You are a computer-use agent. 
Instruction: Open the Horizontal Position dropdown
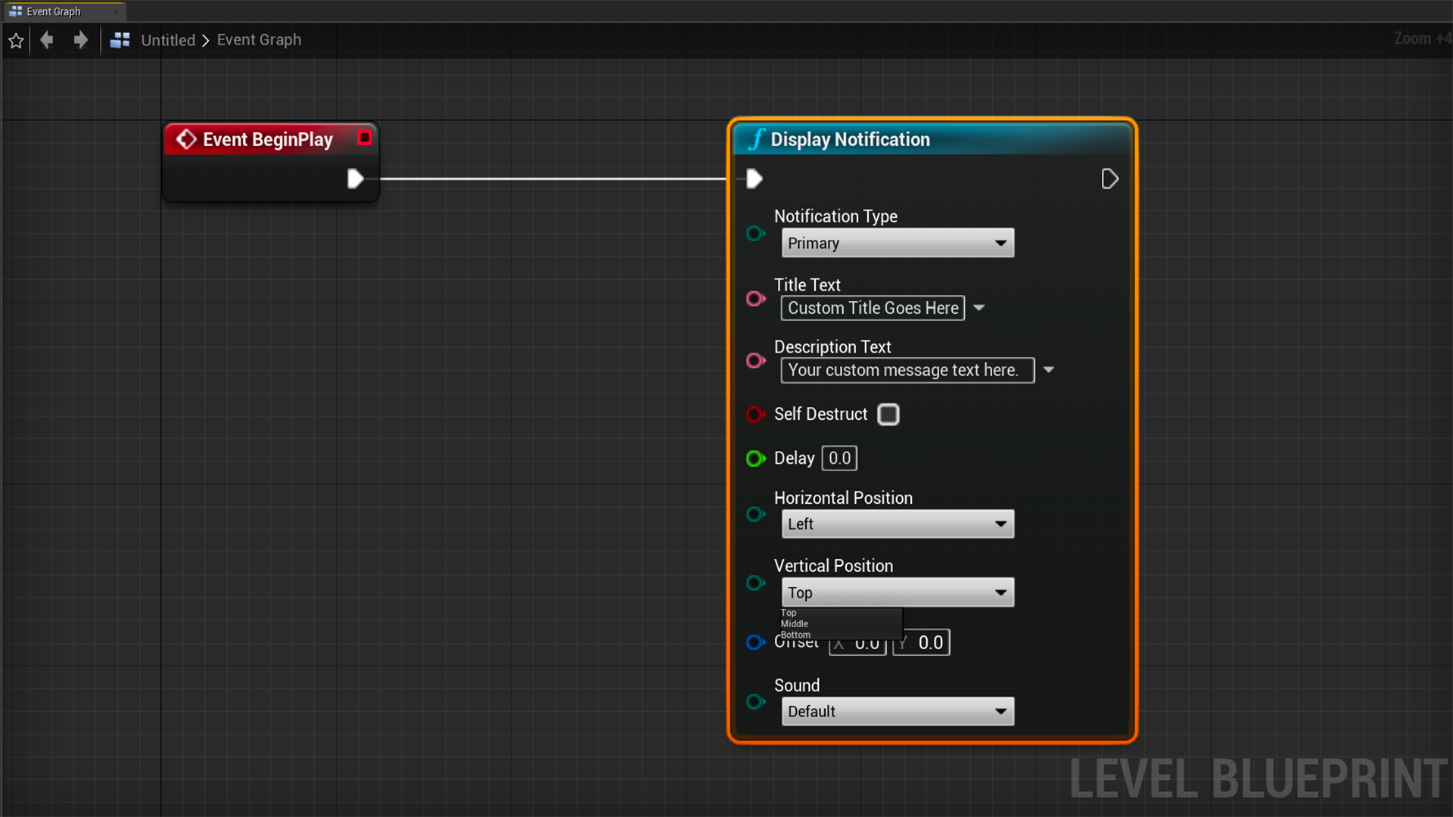click(898, 523)
